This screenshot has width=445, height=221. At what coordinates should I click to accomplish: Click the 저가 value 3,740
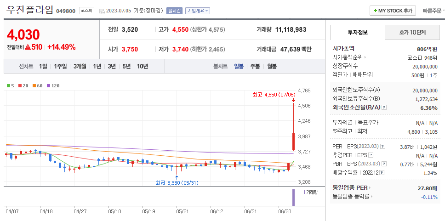(180, 49)
